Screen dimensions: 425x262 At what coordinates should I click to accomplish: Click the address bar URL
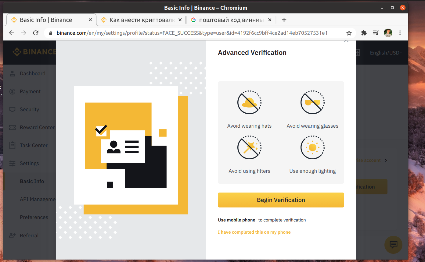192,33
